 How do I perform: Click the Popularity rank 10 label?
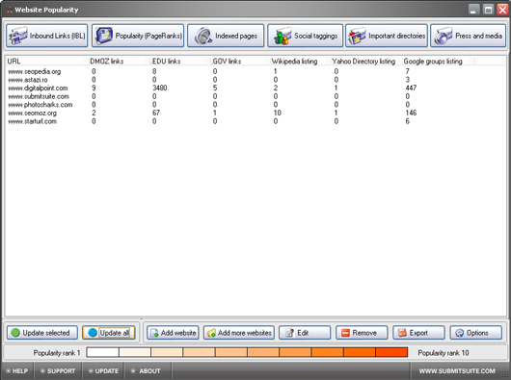[444, 353]
